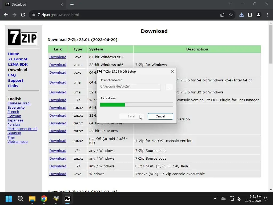Open the Support sidebar link
This screenshot has height=205, width=273.
15,81
